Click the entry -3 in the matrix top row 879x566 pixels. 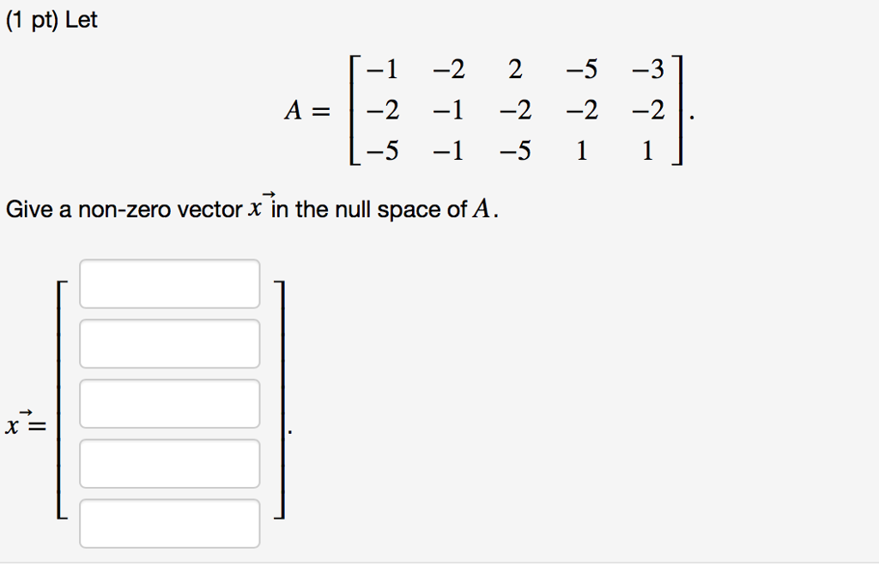point(647,69)
